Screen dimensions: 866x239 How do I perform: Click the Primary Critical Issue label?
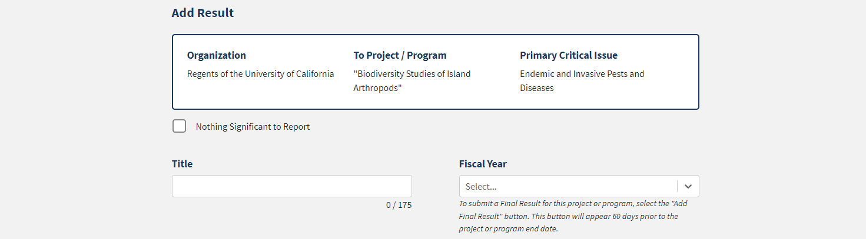coord(568,55)
